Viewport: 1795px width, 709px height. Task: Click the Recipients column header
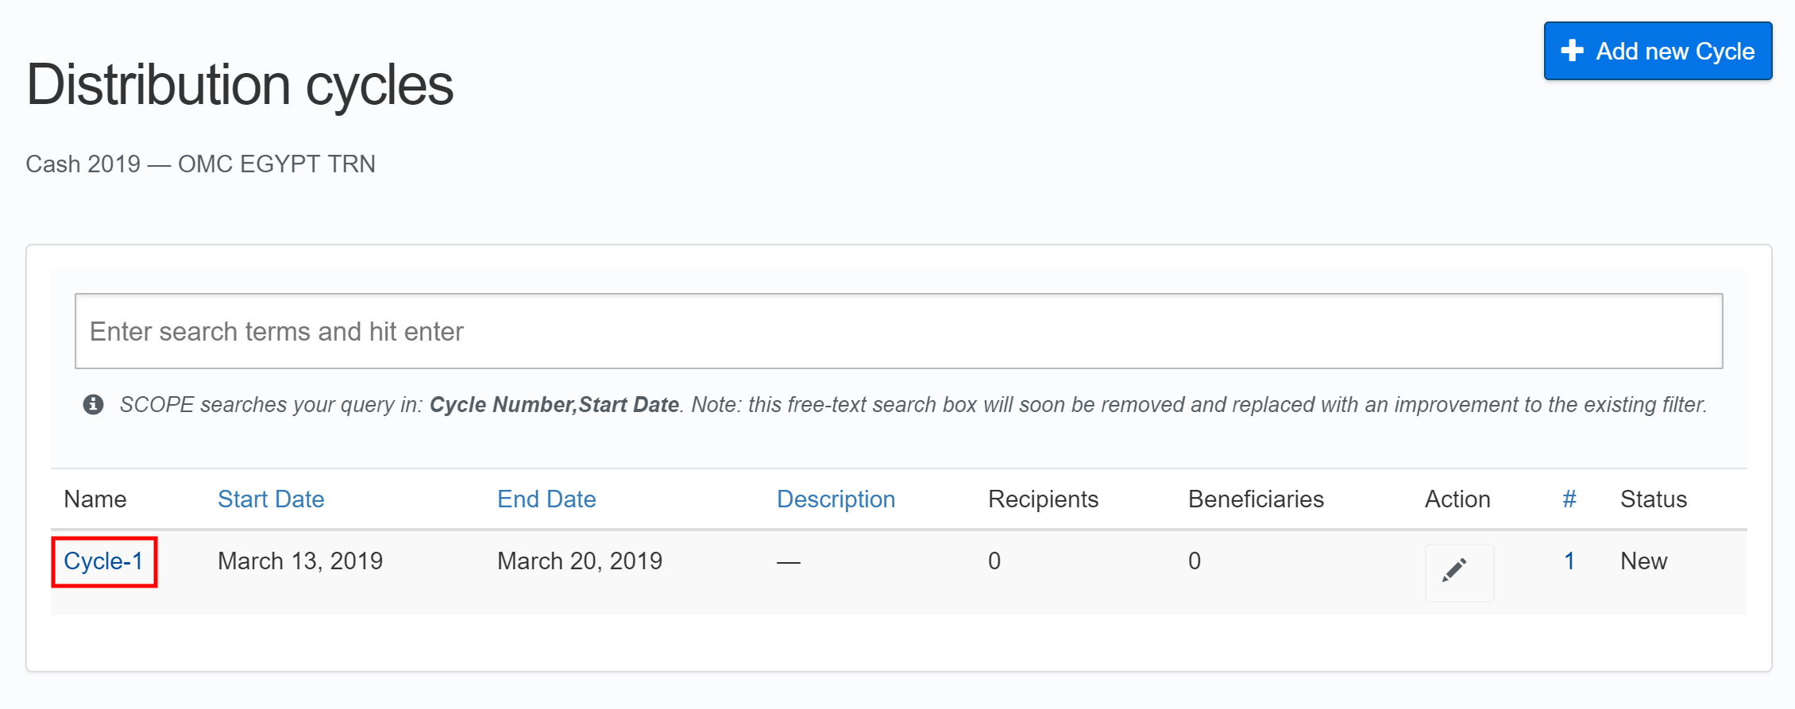pos(1043,499)
